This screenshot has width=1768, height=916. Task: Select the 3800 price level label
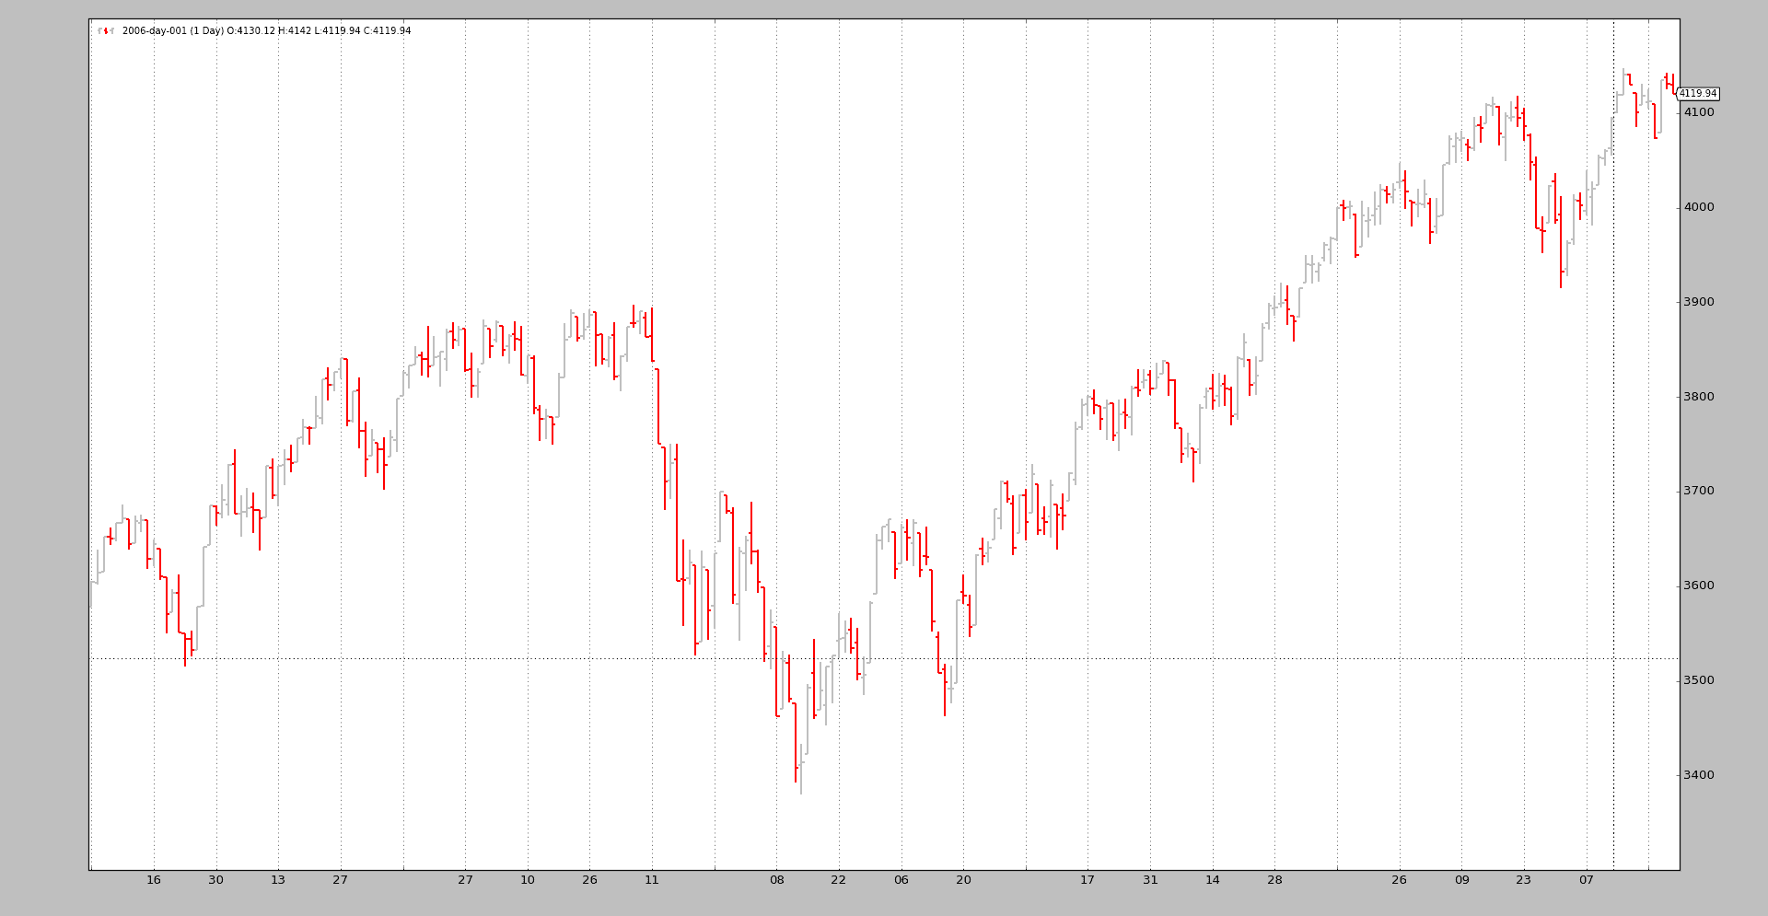coord(1698,397)
